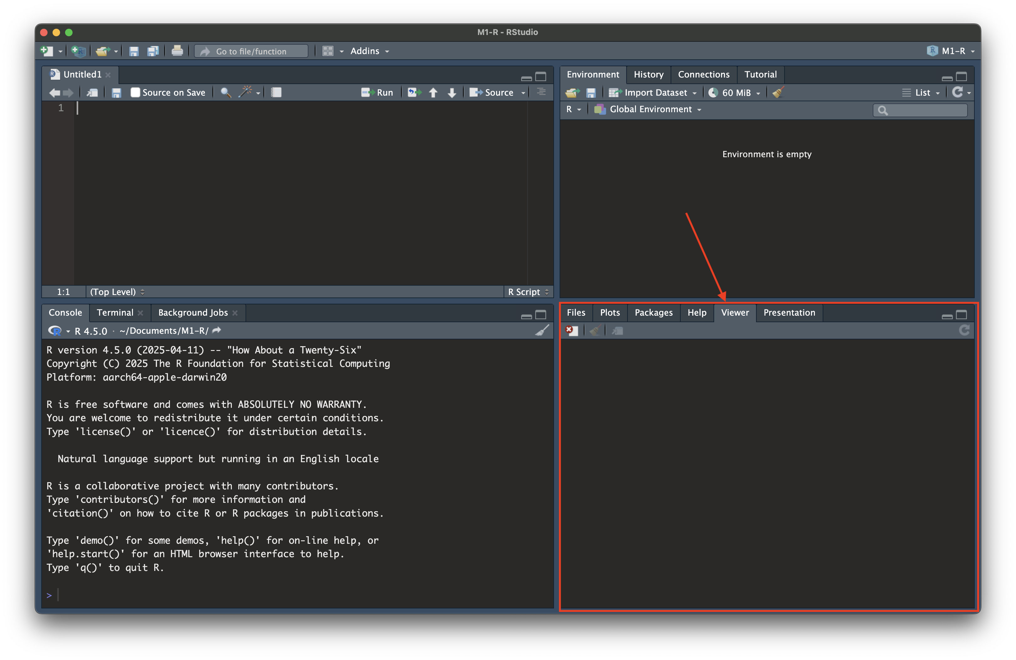Screen dimensions: 1016x660
Task: Expand the recent files dropdown arrow
Action: pos(116,52)
